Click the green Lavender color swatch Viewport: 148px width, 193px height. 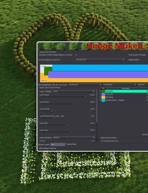click(103, 91)
